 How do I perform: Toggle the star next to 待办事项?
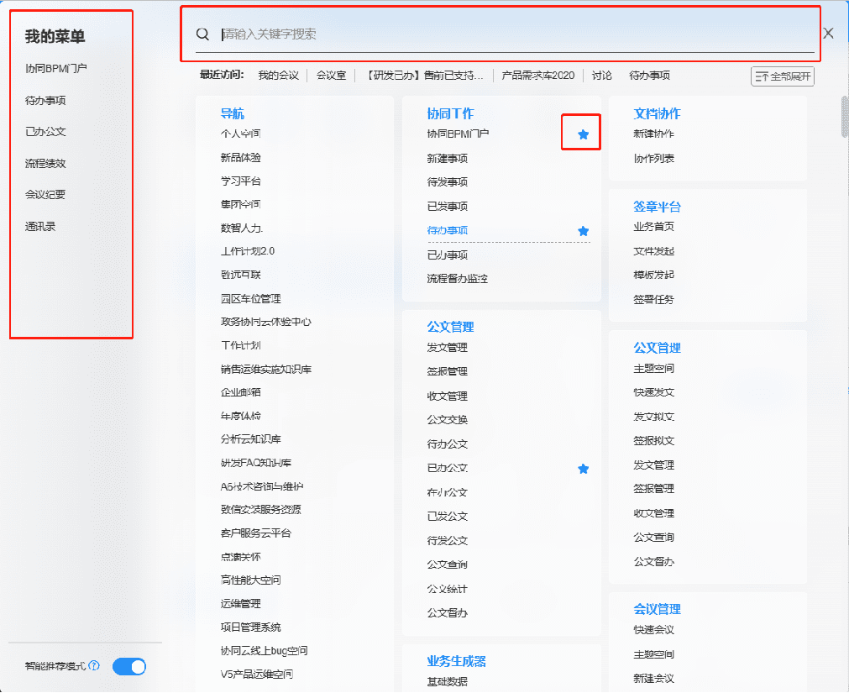pyautogui.click(x=583, y=231)
